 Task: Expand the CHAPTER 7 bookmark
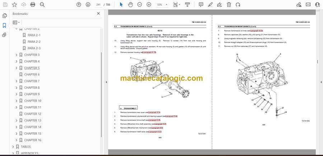coord(17,81)
